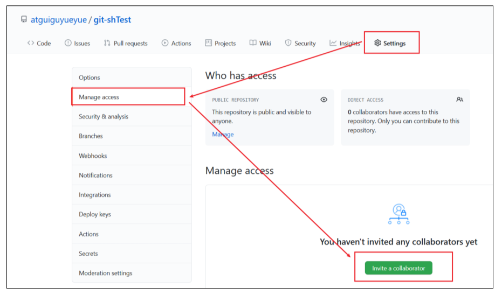502x295 pixels.
Task: Open the Code tab
Action: [x=39, y=43]
